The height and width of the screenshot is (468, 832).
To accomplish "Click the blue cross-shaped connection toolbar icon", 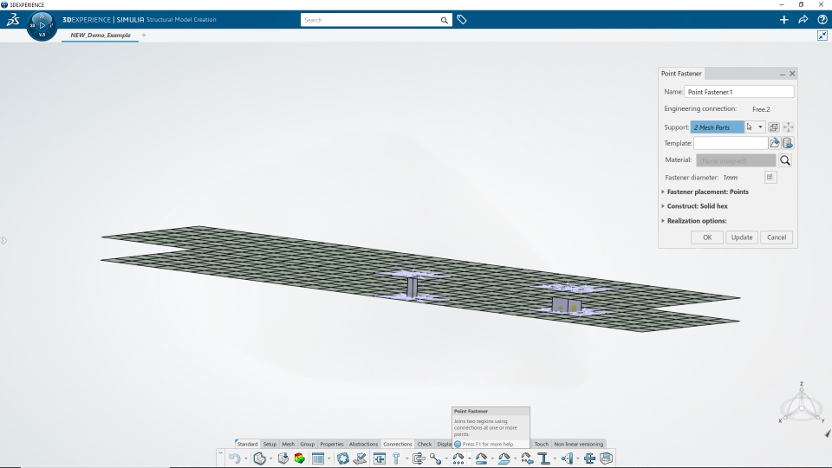I will point(589,458).
